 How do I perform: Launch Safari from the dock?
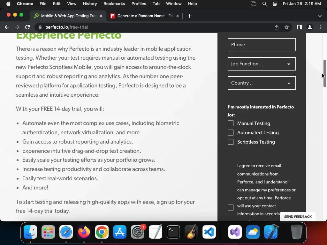pyautogui.click(x=66, y=232)
